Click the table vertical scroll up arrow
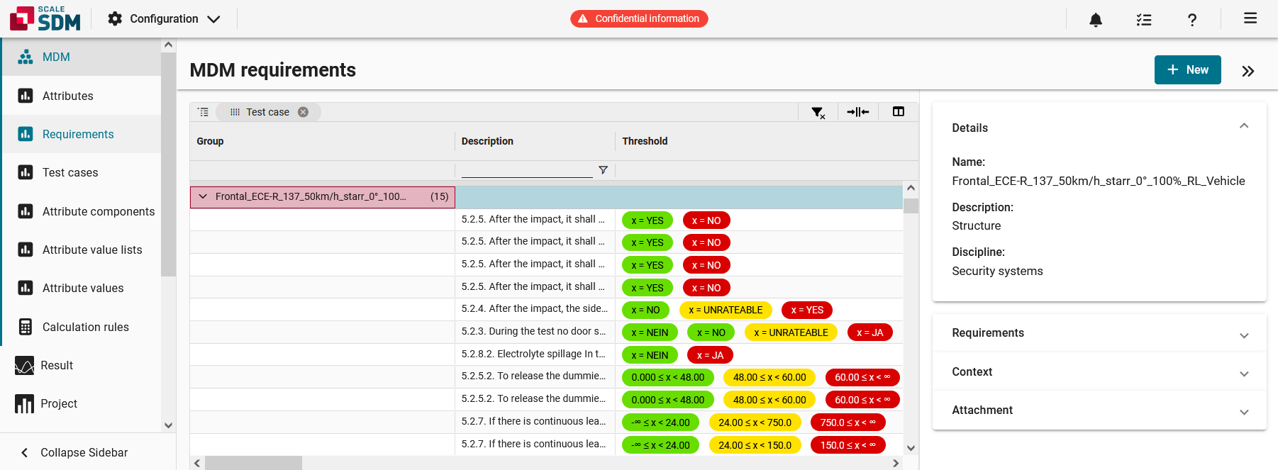The image size is (1278, 470). click(911, 189)
